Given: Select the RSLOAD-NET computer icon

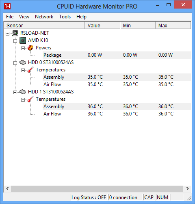Looking at the screenshot, I should pyautogui.click(x=15, y=33).
